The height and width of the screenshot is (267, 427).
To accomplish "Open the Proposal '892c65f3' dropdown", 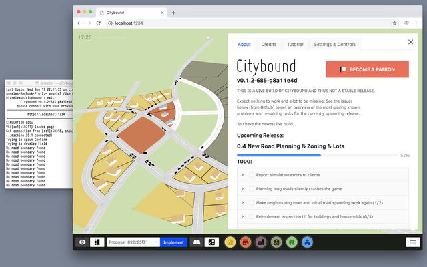I will (x=133, y=242).
